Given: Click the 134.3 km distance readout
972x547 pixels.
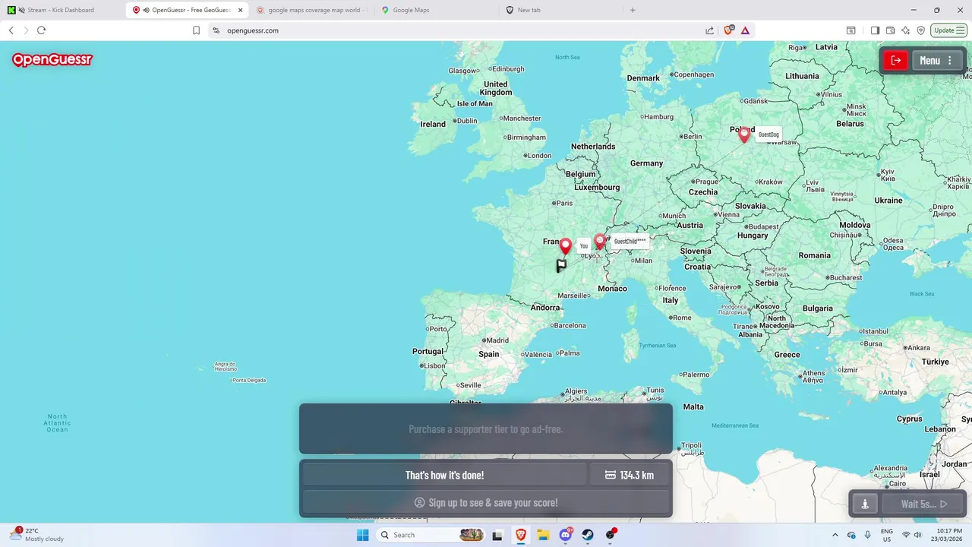Looking at the screenshot, I should pos(630,475).
